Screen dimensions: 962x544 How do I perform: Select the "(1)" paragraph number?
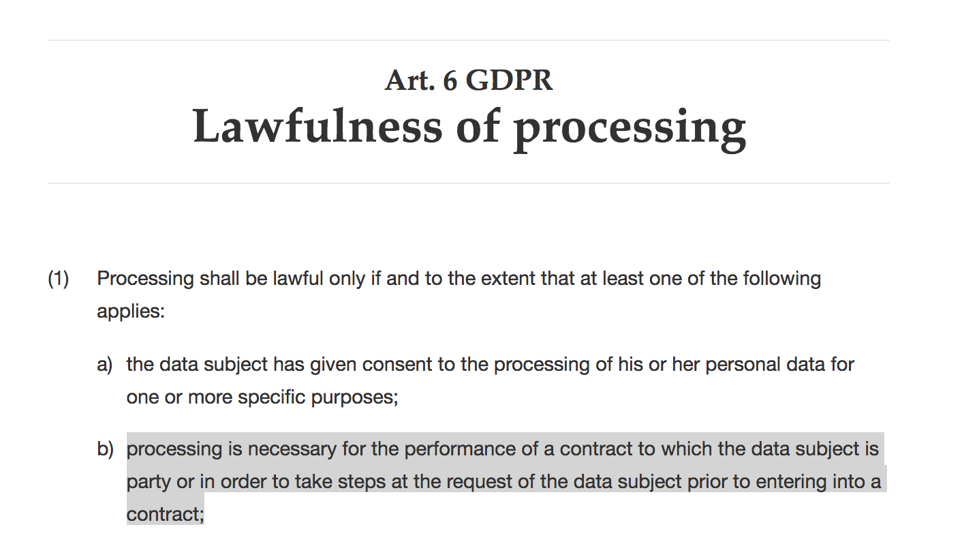tap(59, 279)
